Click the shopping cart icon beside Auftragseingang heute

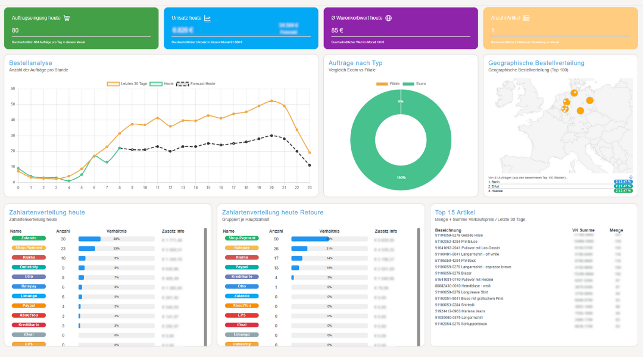tap(67, 18)
